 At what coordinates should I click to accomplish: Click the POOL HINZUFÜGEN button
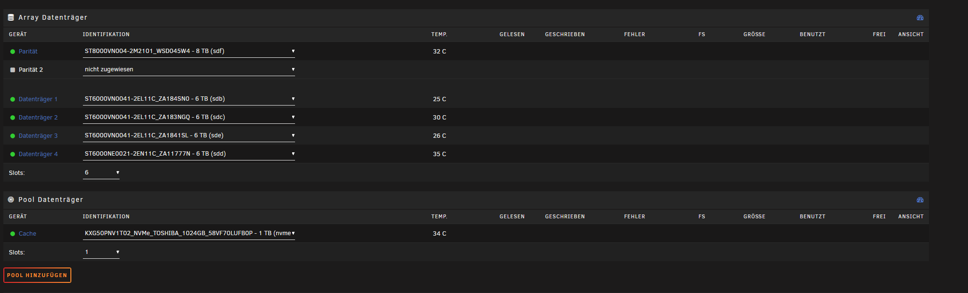(x=37, y=275)
